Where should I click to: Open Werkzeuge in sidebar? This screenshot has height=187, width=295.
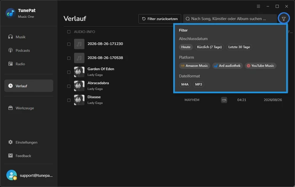click(x=29, y=108)
